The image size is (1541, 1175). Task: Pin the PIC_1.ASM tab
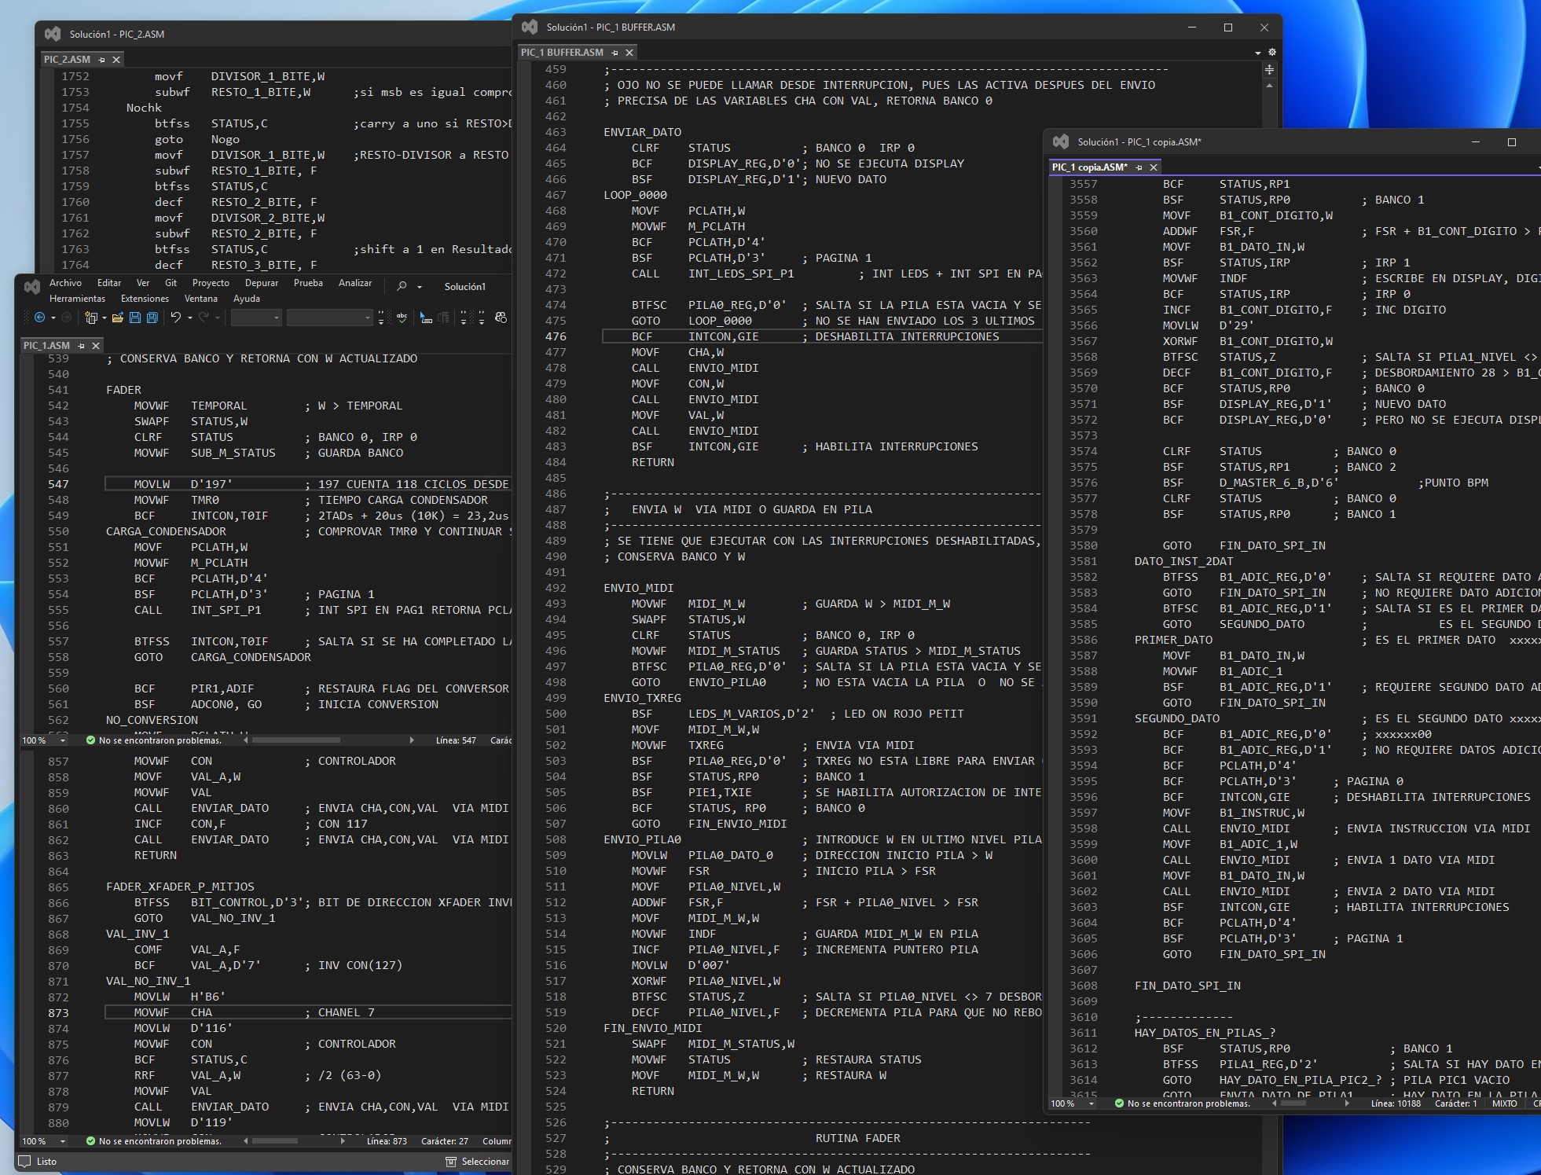[81, 346]
